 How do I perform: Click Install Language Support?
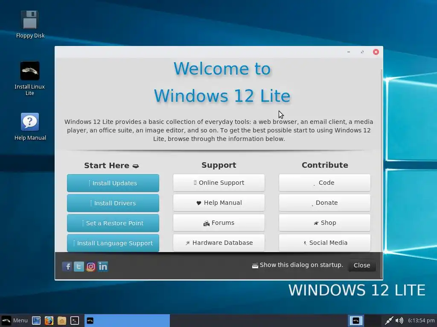(x=113, y=243)
